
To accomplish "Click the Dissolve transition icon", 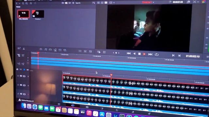I will pyautogui.click(x=85, y=51).
